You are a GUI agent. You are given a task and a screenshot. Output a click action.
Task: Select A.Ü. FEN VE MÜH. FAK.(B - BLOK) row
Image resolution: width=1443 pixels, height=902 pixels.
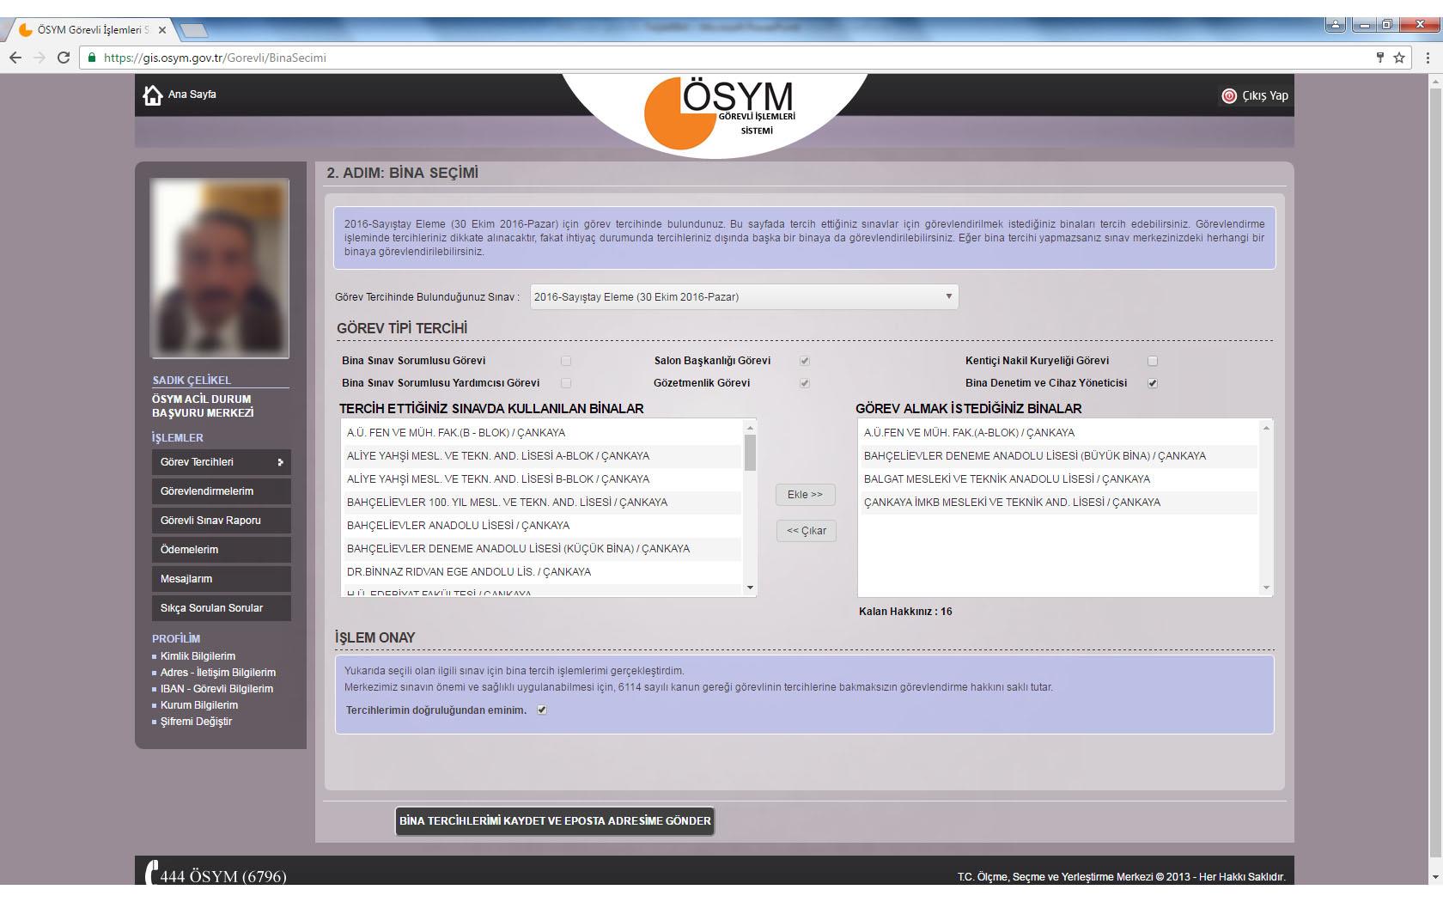coord(541,433)
